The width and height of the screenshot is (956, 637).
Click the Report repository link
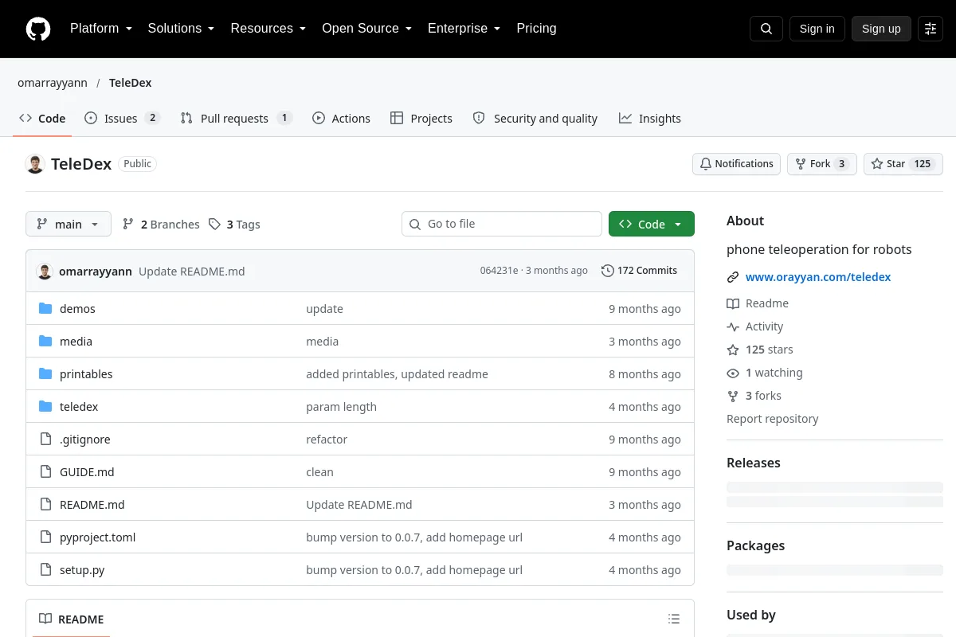click(772, 419)
